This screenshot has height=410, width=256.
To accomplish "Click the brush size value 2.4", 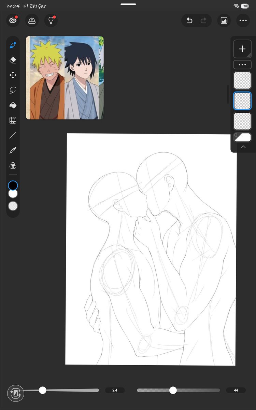I will click(x=115, y=390).
